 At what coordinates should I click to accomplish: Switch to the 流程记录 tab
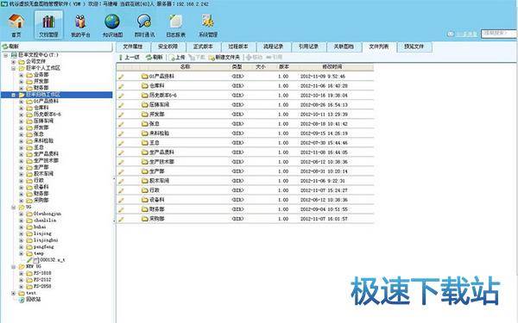(x=273, y=47)
